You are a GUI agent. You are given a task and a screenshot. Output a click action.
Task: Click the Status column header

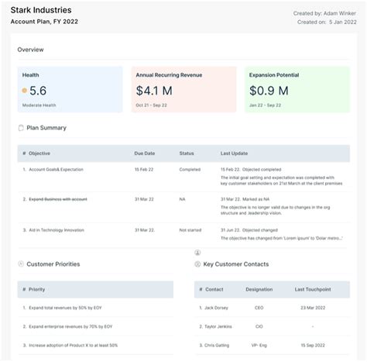click(x=187, y=153)
